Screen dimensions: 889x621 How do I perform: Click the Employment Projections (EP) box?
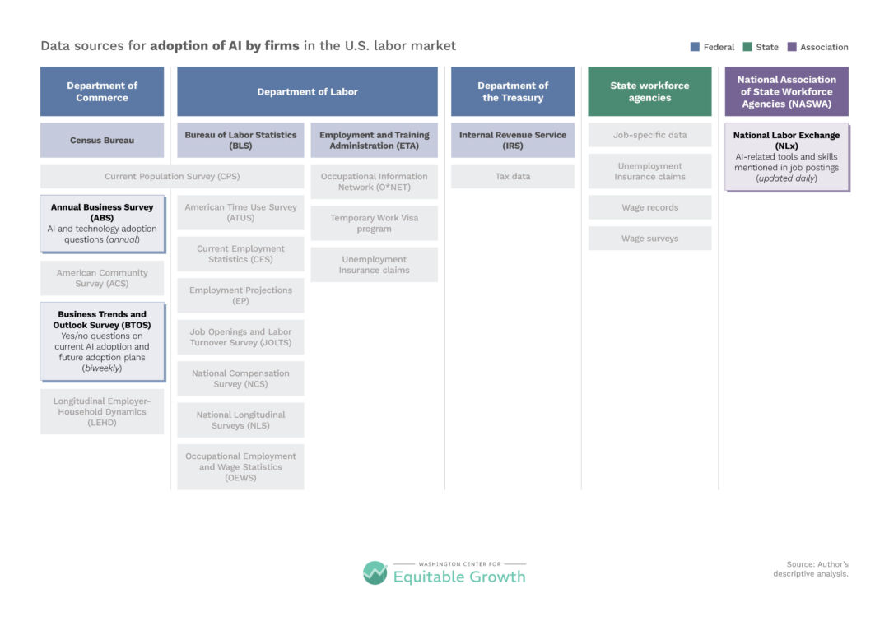(x=240, y=295)
